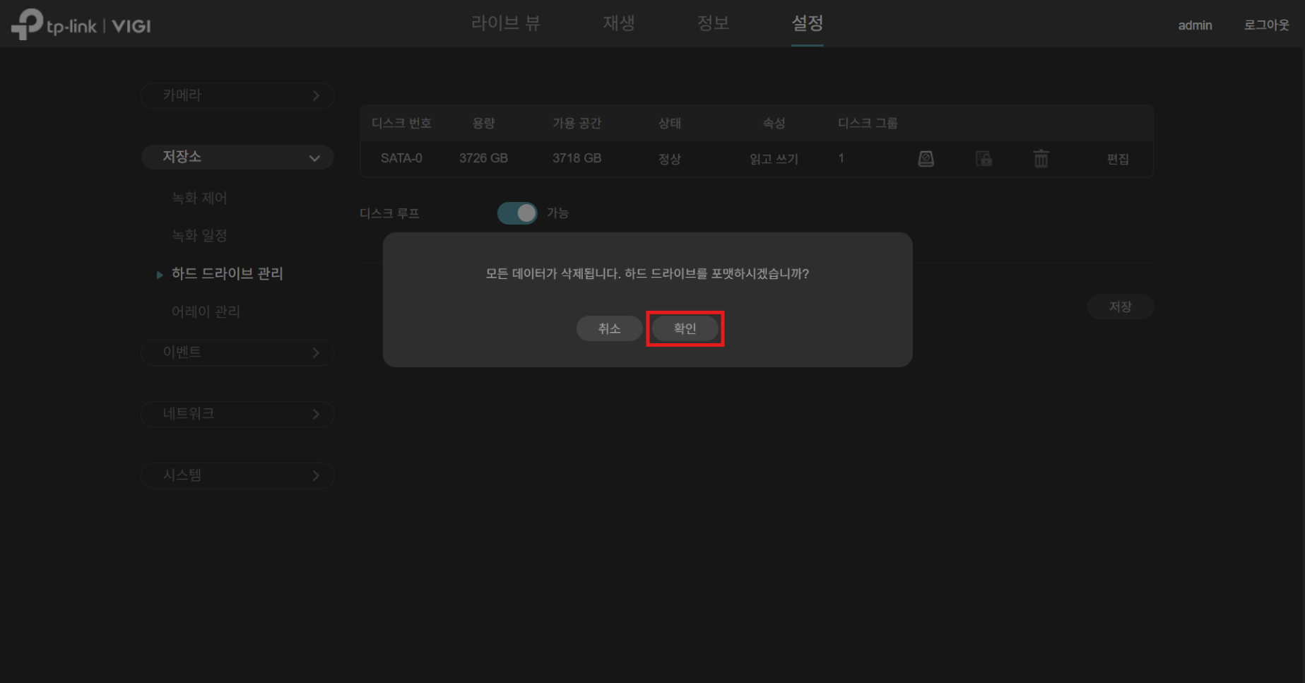Cancel the format dialog with 취소
Image resolution: width=1305 pixels, height=683 pixels.
tap(609, 328)
